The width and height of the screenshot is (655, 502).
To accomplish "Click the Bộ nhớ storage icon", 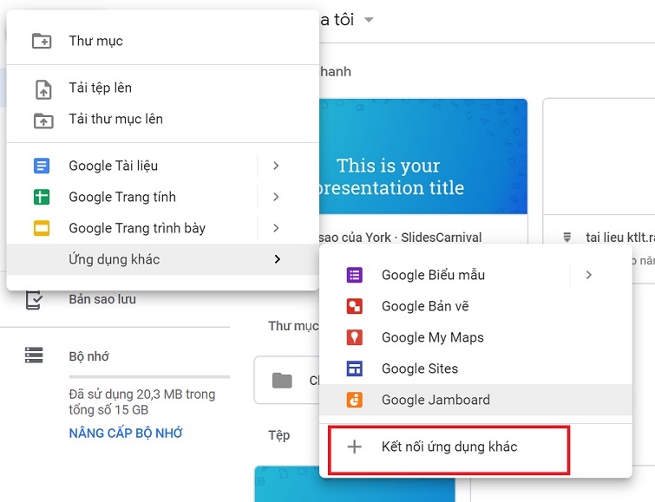I will coord(34,355).
